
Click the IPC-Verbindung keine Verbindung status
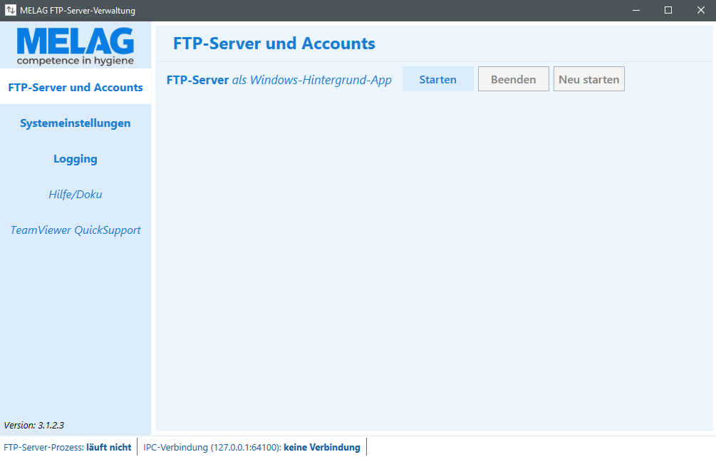point(251,447)
